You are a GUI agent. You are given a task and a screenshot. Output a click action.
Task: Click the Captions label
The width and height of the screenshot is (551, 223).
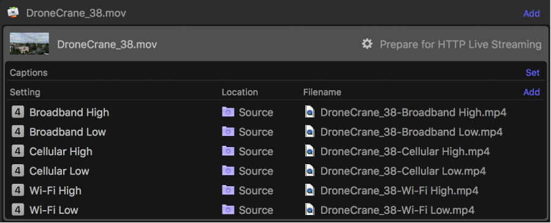coord(28,73)
